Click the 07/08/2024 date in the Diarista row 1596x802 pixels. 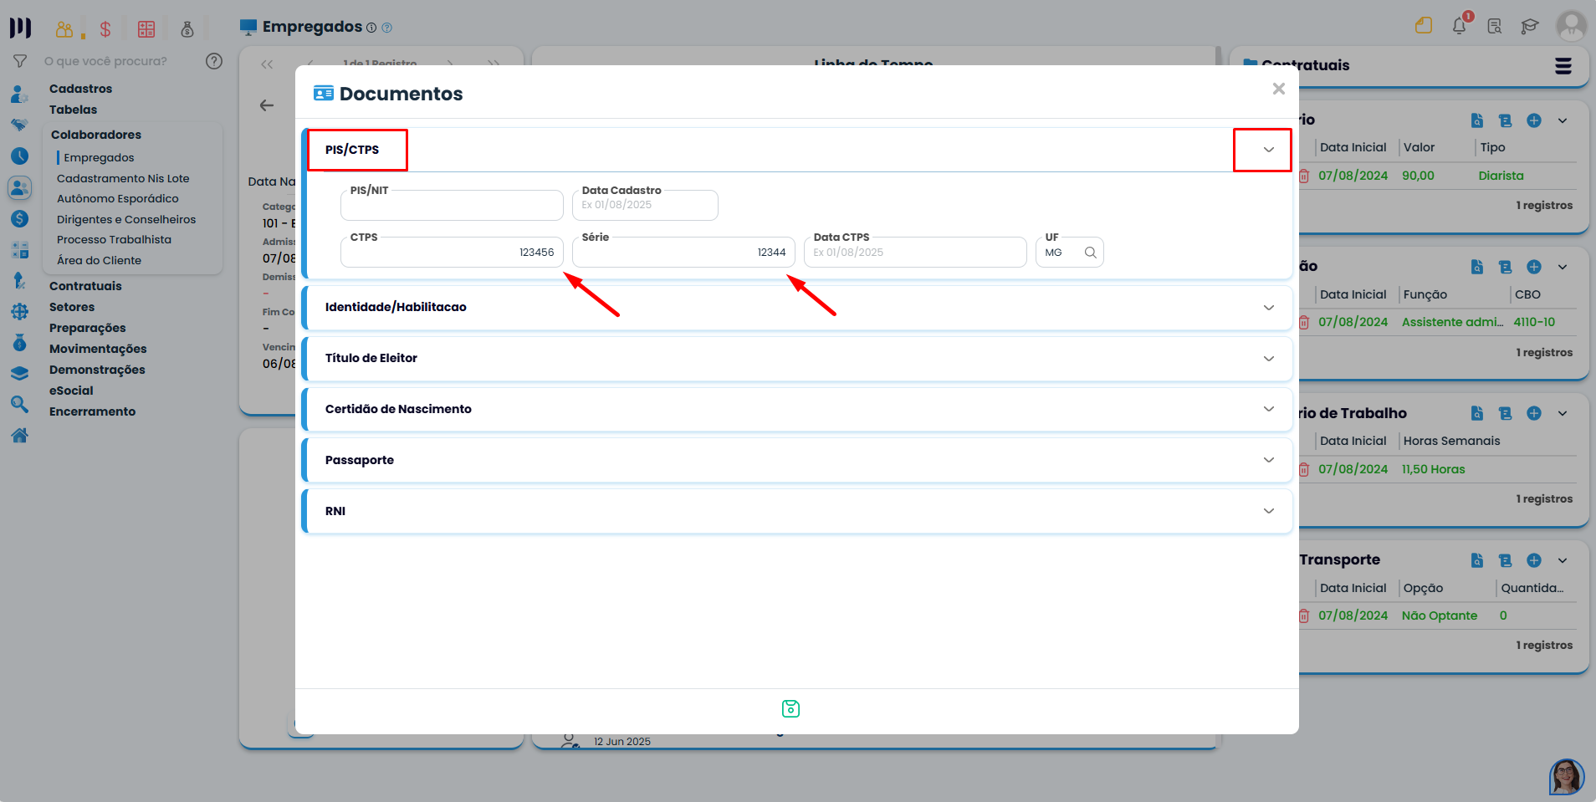1353,176
